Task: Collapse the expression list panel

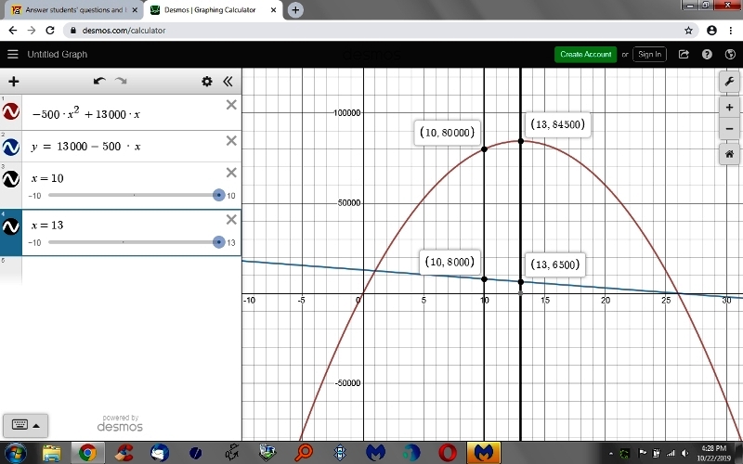Action: pos(228,82)
